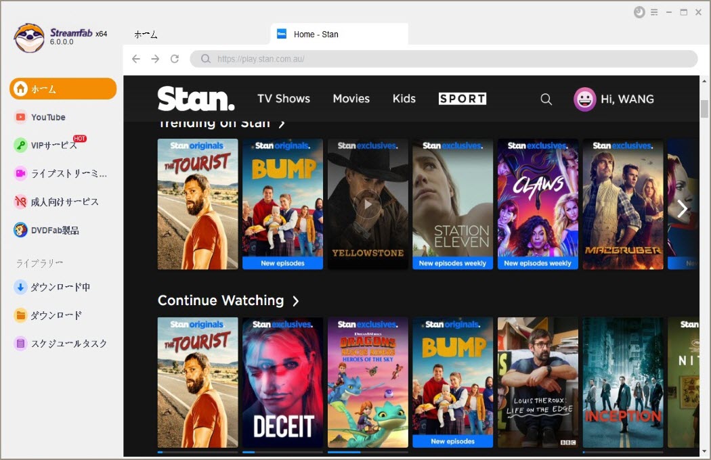Resume The Tourist in Continue Watching
Viewport: 711px width, 460px height.
(x=198, y=382)
